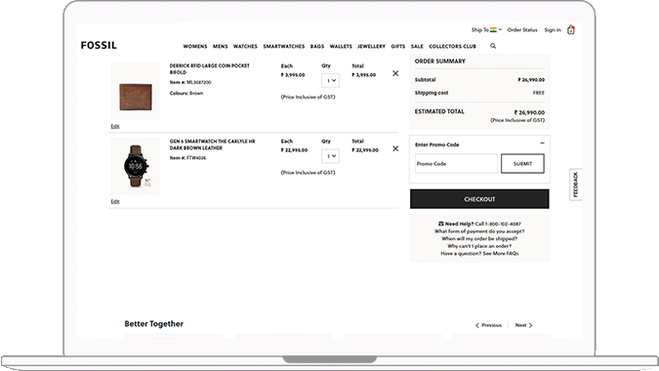Open the smartwatch product thumbnail
Viewport: 659px width, 371px height.
click(136, 166)
